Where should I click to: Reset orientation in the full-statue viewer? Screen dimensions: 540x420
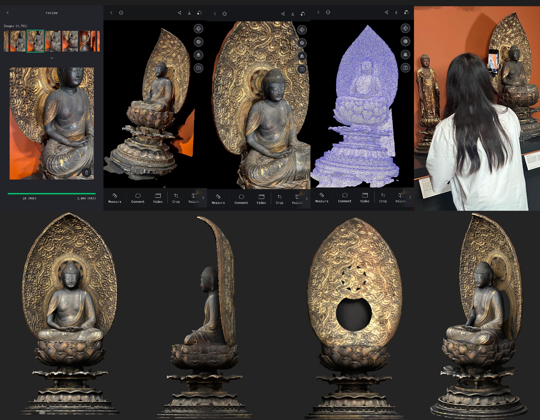point(198,29)
